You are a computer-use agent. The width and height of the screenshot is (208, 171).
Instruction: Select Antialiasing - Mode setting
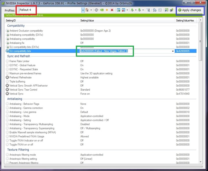coord(19,116)
